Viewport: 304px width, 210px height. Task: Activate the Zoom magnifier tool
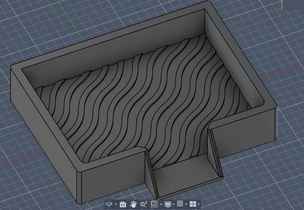pyautogui.click(x=144, y=204)
